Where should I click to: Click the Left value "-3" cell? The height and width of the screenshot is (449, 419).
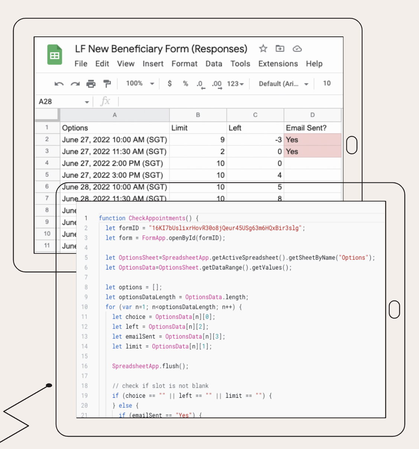pos(255,140)
